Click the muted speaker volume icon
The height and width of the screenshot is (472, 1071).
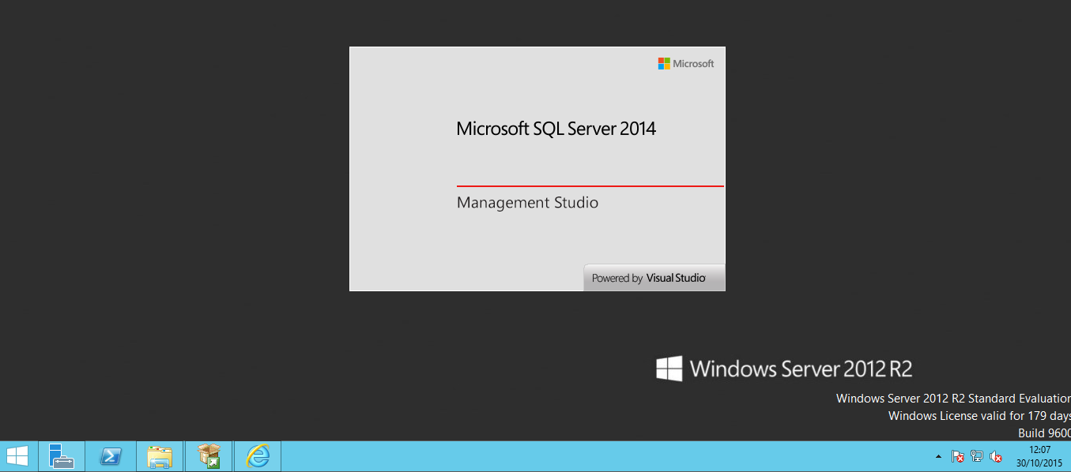pyautogui.click(x=996, y=457)
